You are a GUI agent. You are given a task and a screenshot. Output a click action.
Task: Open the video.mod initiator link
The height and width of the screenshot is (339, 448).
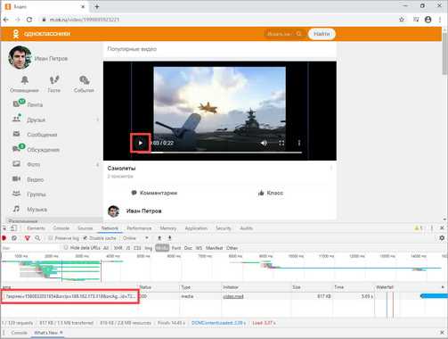(233, 296)
